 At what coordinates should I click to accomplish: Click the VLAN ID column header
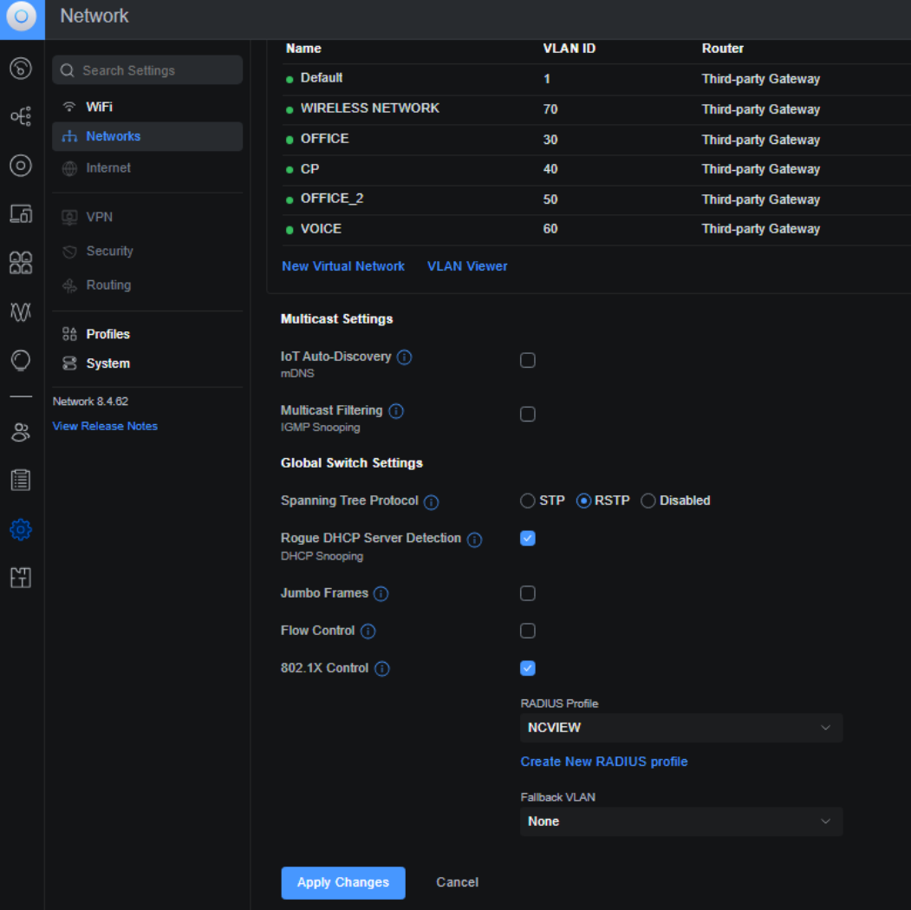(x=569, y=49)
